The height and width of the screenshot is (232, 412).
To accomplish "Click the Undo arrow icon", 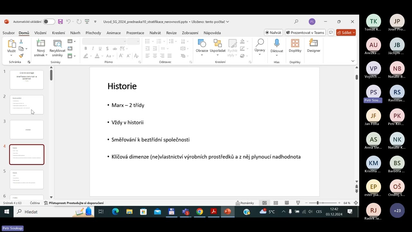I will [68, 22].
